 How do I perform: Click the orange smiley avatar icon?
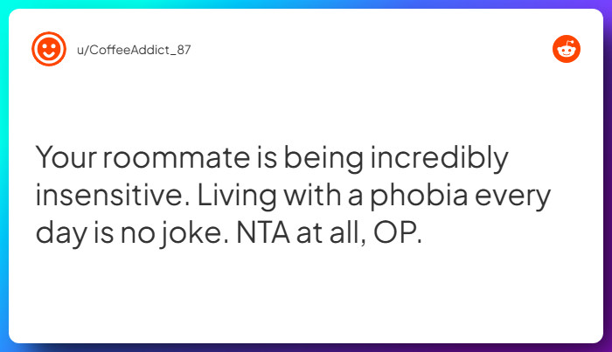pos(49,49)
